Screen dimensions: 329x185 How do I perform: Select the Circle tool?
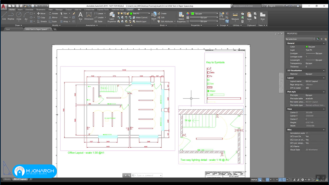(x=19, y=16)
